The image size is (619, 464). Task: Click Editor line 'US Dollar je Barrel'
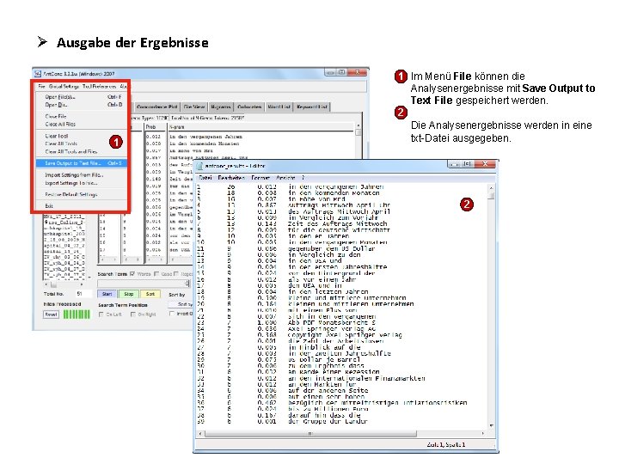[x=324, y=360]
